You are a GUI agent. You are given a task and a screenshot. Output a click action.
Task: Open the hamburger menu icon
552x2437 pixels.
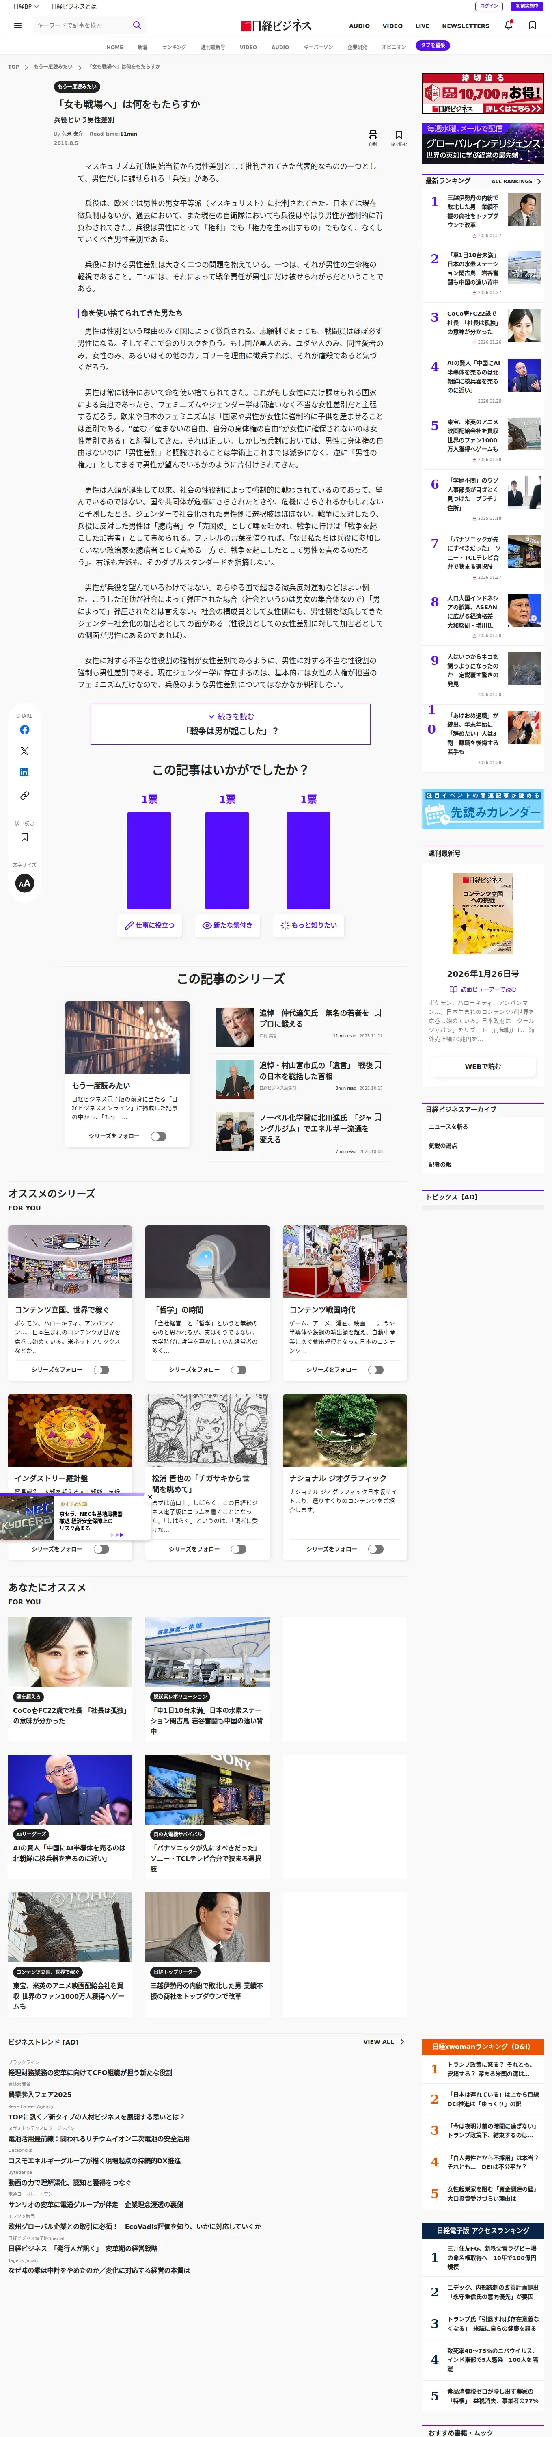pyautogui.click(x=17, y=26)
